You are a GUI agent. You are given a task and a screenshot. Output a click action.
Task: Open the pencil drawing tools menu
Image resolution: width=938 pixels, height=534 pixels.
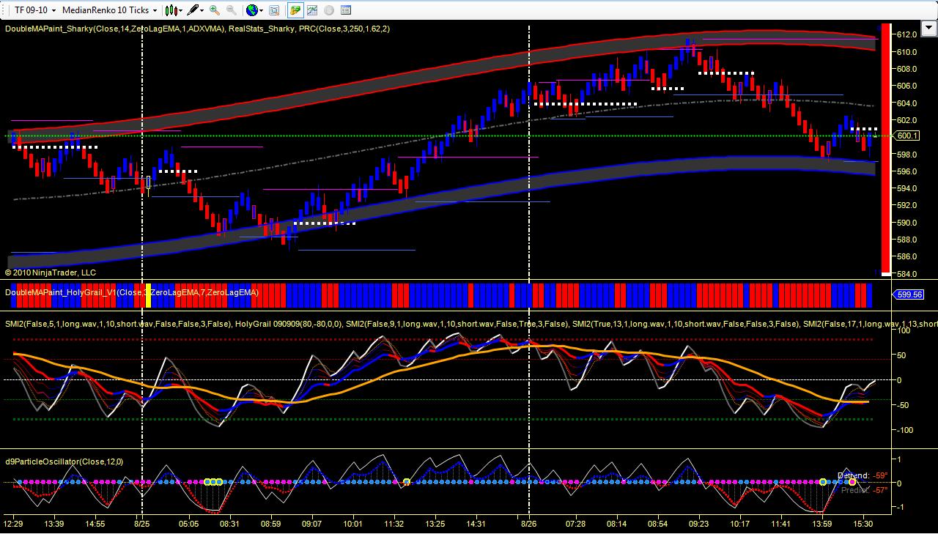pos(194,10)
